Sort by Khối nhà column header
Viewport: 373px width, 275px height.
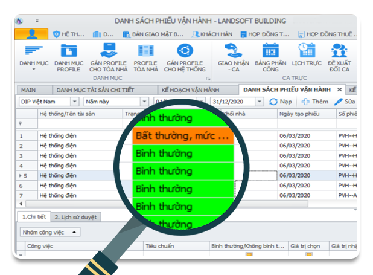(x=249, y=114)
